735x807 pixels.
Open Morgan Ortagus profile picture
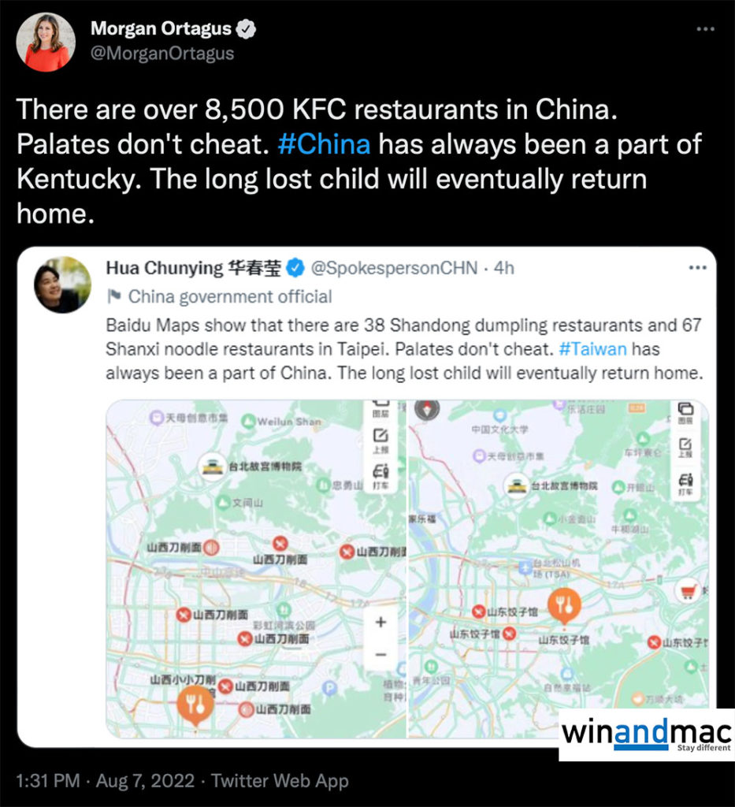tap(46, 43)
